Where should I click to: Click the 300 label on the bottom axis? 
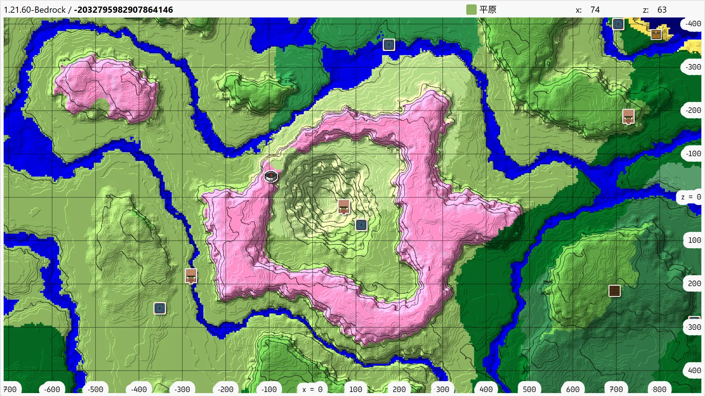[x=443, y=389]
